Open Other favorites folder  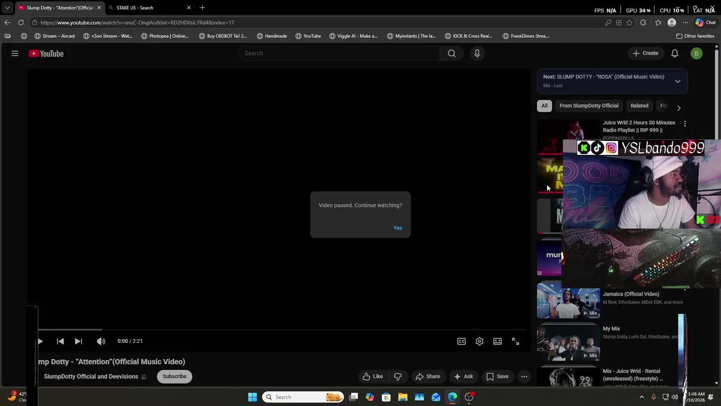(x=695, y=36)
